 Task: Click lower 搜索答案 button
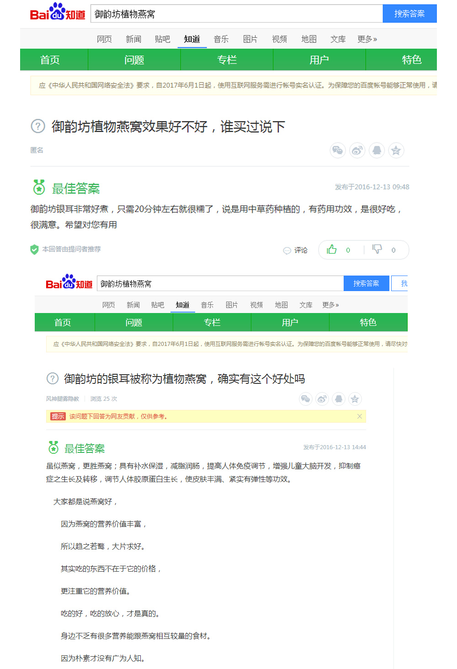click(366, 283)
